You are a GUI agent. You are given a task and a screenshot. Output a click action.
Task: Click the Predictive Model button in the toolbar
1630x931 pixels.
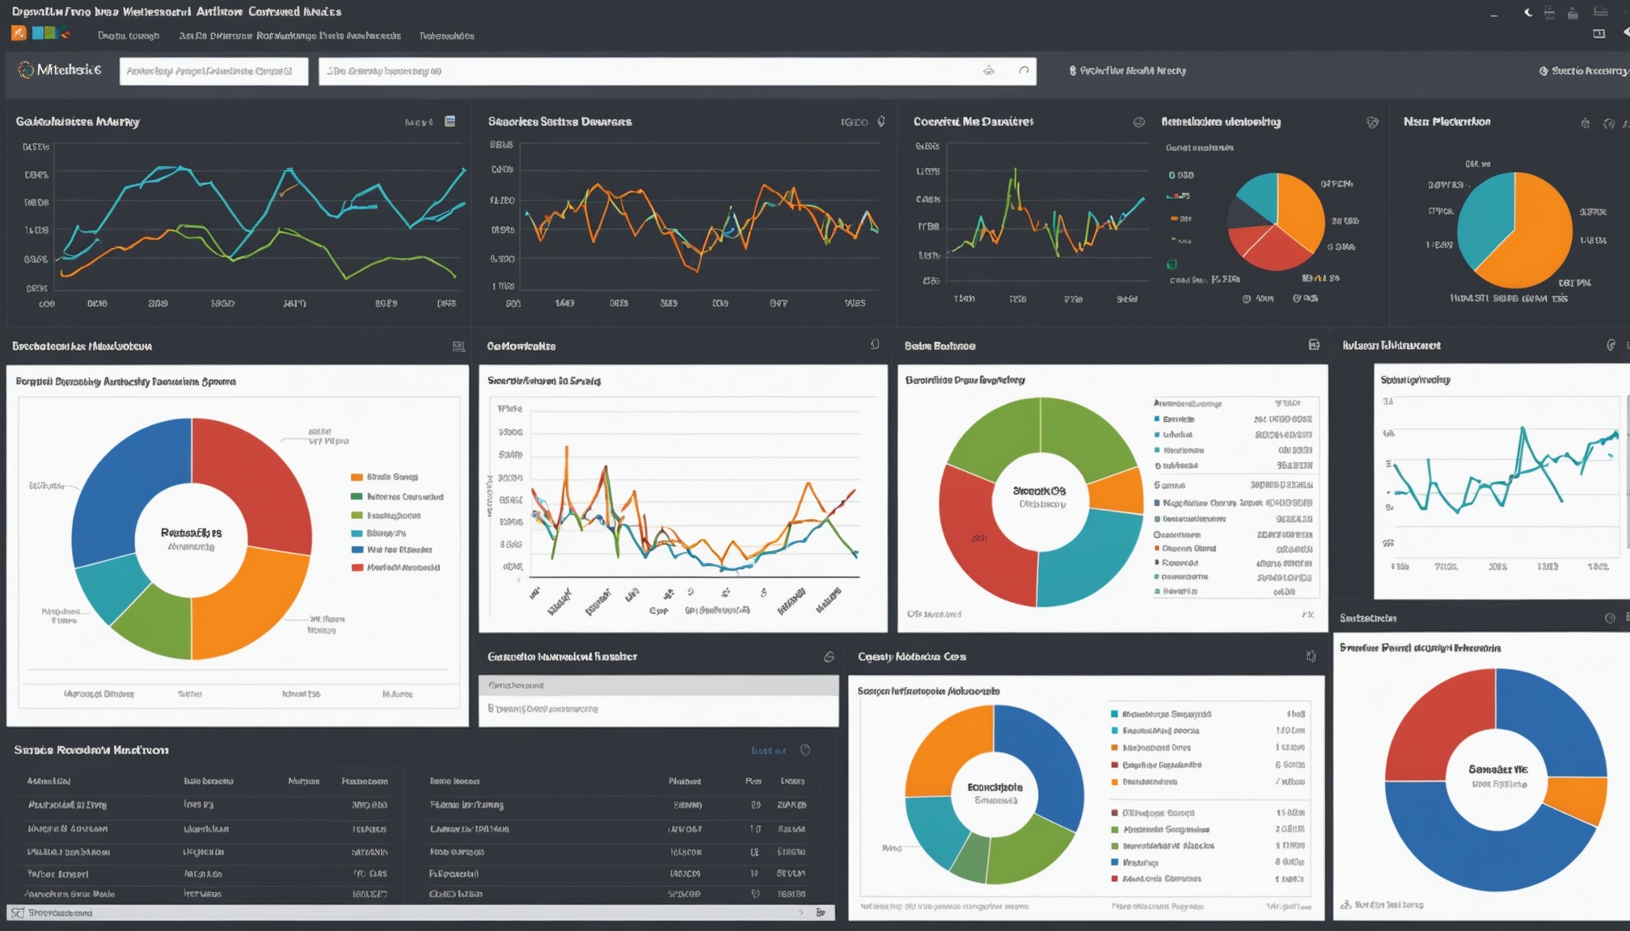(1120, 70)
